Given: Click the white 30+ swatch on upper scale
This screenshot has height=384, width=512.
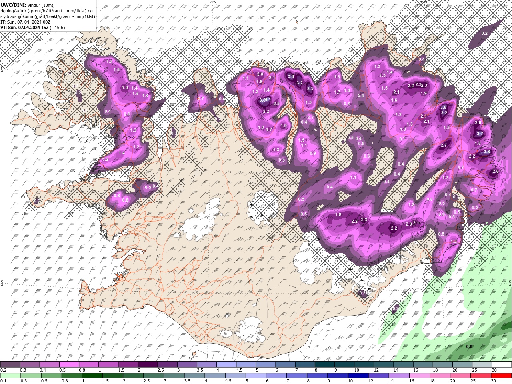Looking at the screenshot, I should point(502,364).
